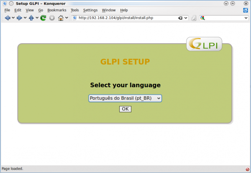Open the Window menu
This screenshot has width=251, height=173.
[109, 10]
